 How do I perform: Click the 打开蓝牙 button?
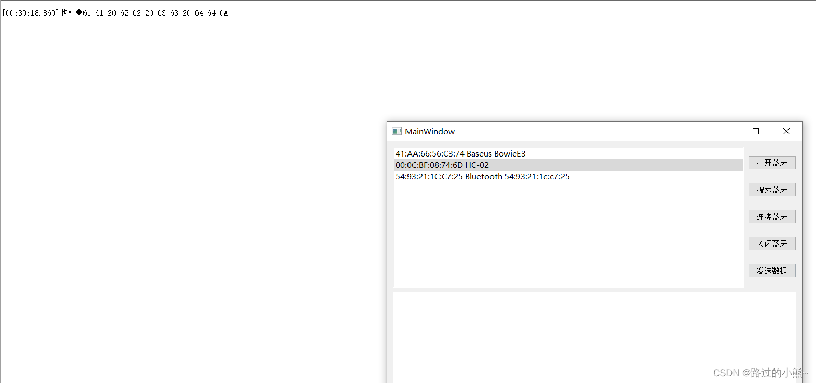pos(772,163)
